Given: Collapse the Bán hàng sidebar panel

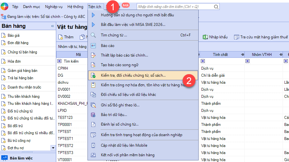Looking at the screenshot, I should [52, 26].
